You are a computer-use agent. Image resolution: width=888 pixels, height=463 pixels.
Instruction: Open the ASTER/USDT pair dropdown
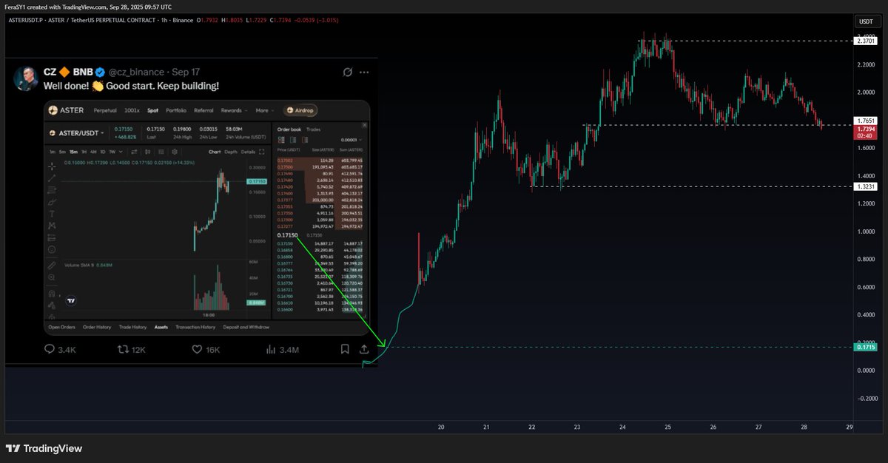point(77,133)
